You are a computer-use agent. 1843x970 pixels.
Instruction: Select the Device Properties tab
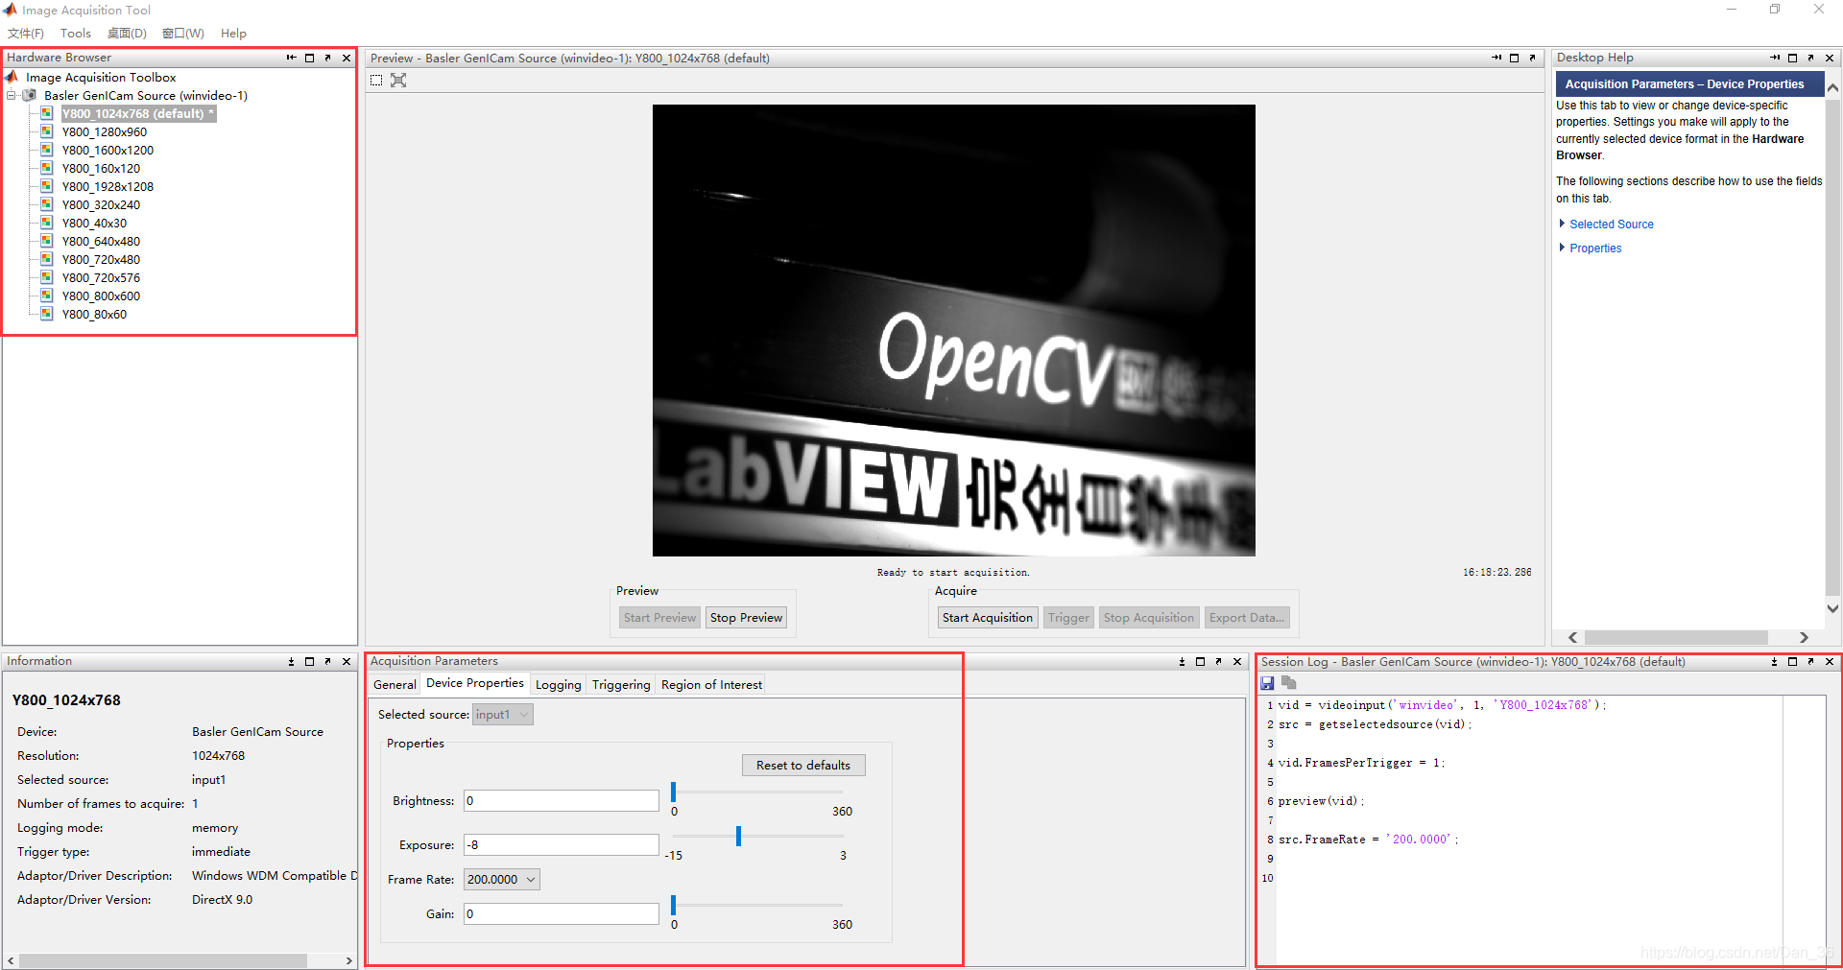coord(475,683)
